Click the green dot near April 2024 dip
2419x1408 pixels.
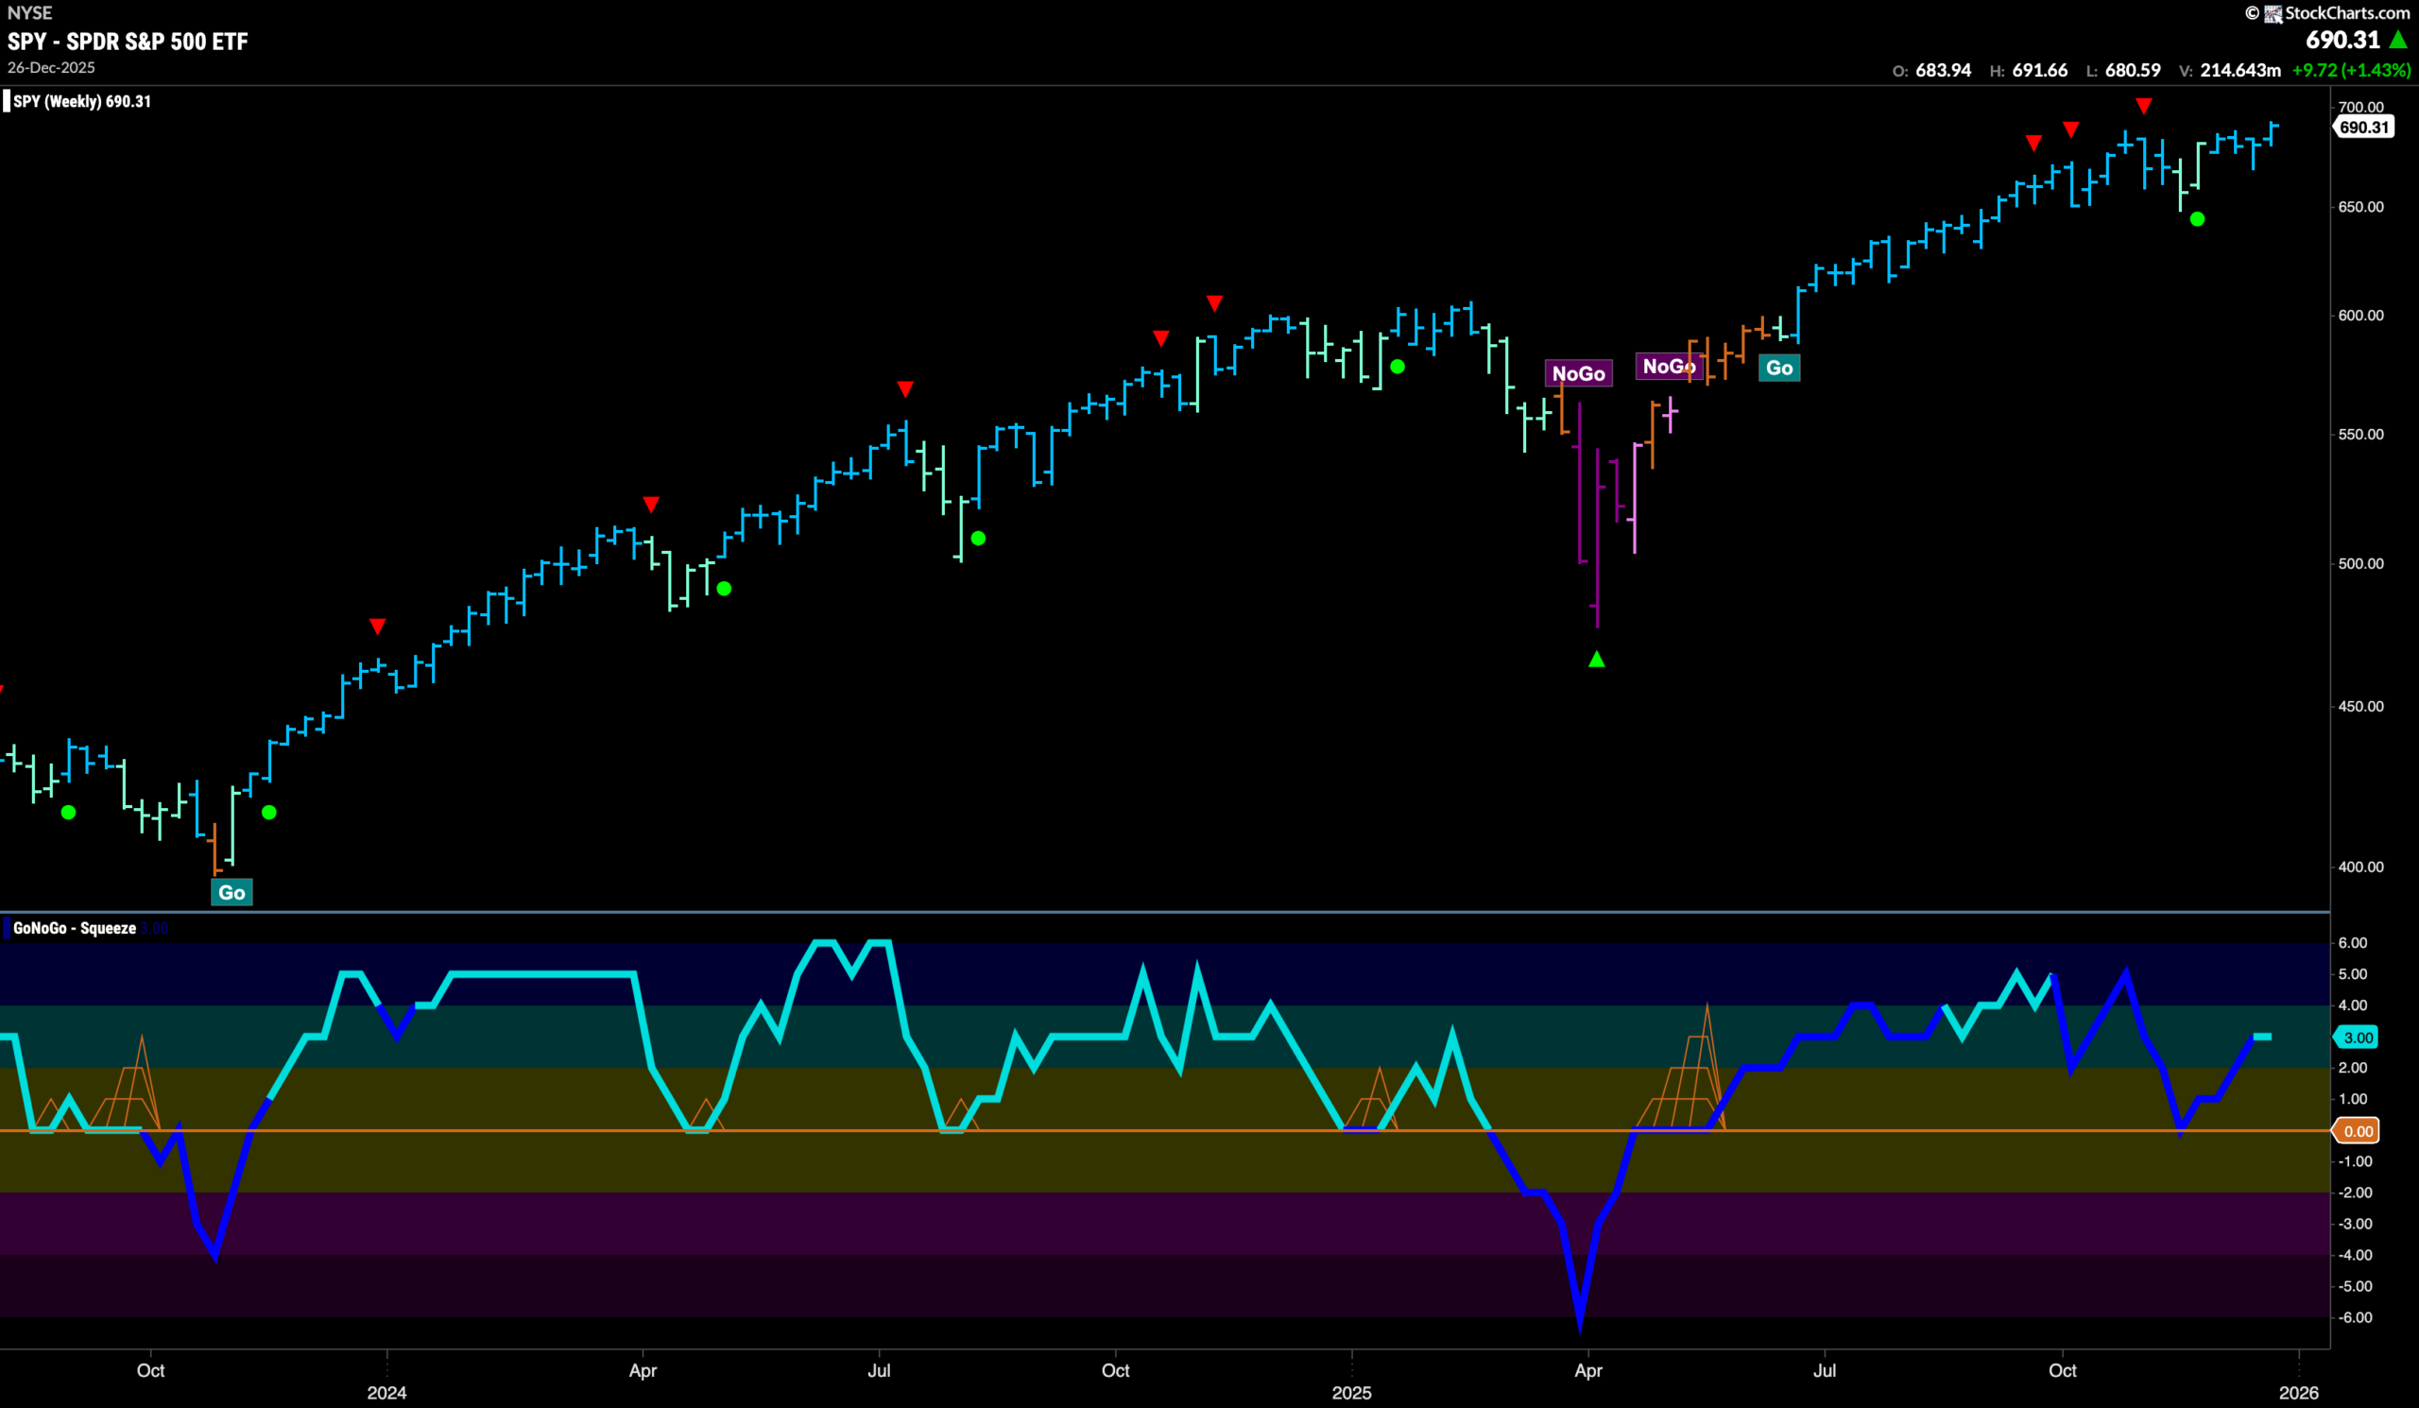coord(725,589)
